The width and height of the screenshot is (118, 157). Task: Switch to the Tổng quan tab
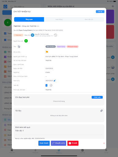point(29,19)
